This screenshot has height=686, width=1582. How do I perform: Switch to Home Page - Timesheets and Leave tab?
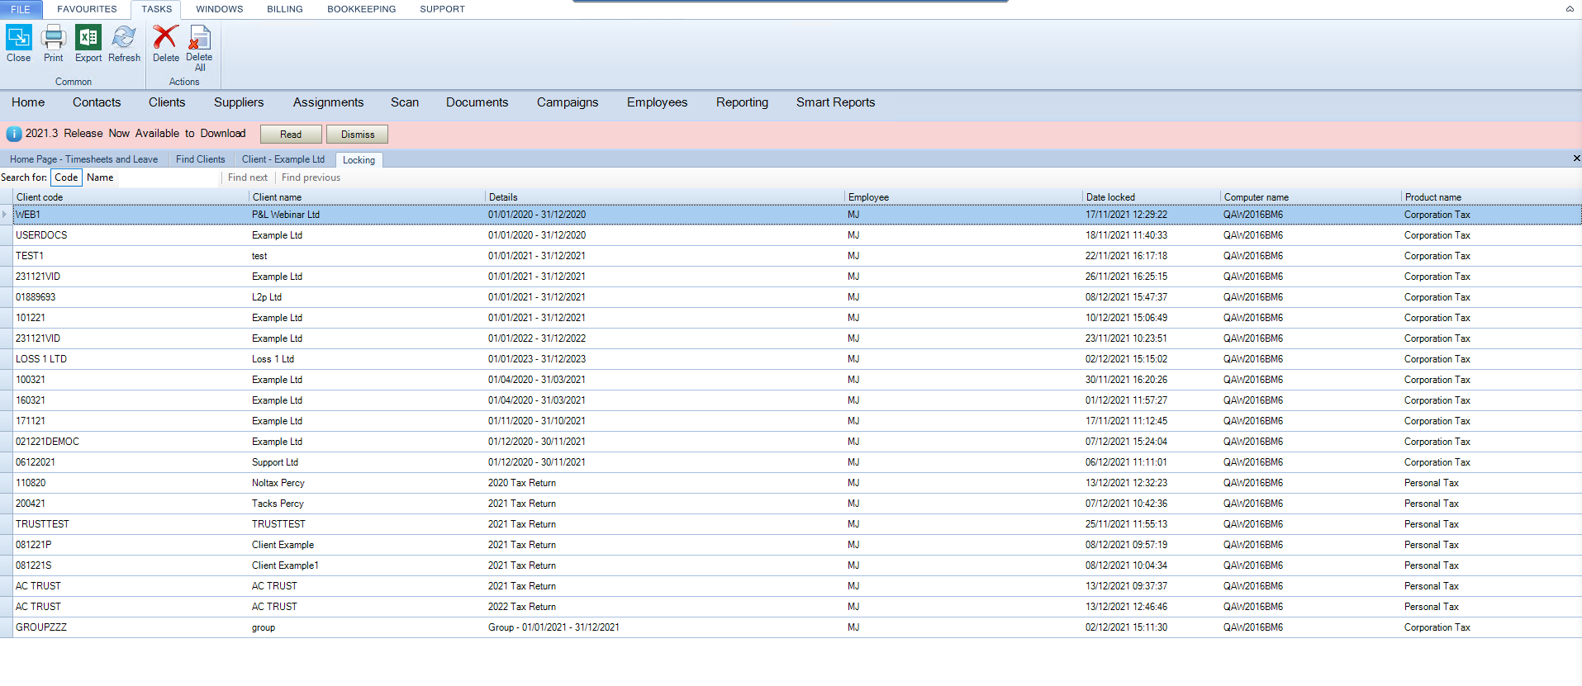(83, 159)
